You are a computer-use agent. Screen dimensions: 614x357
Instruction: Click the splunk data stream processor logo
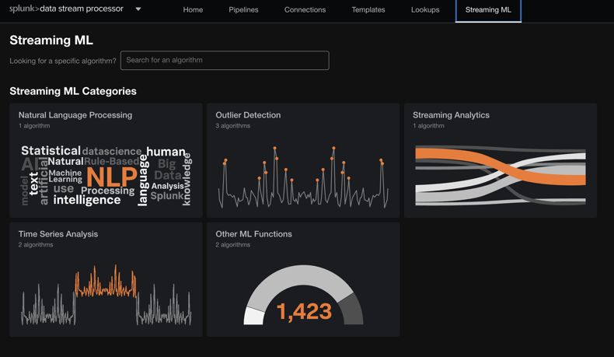66,9
